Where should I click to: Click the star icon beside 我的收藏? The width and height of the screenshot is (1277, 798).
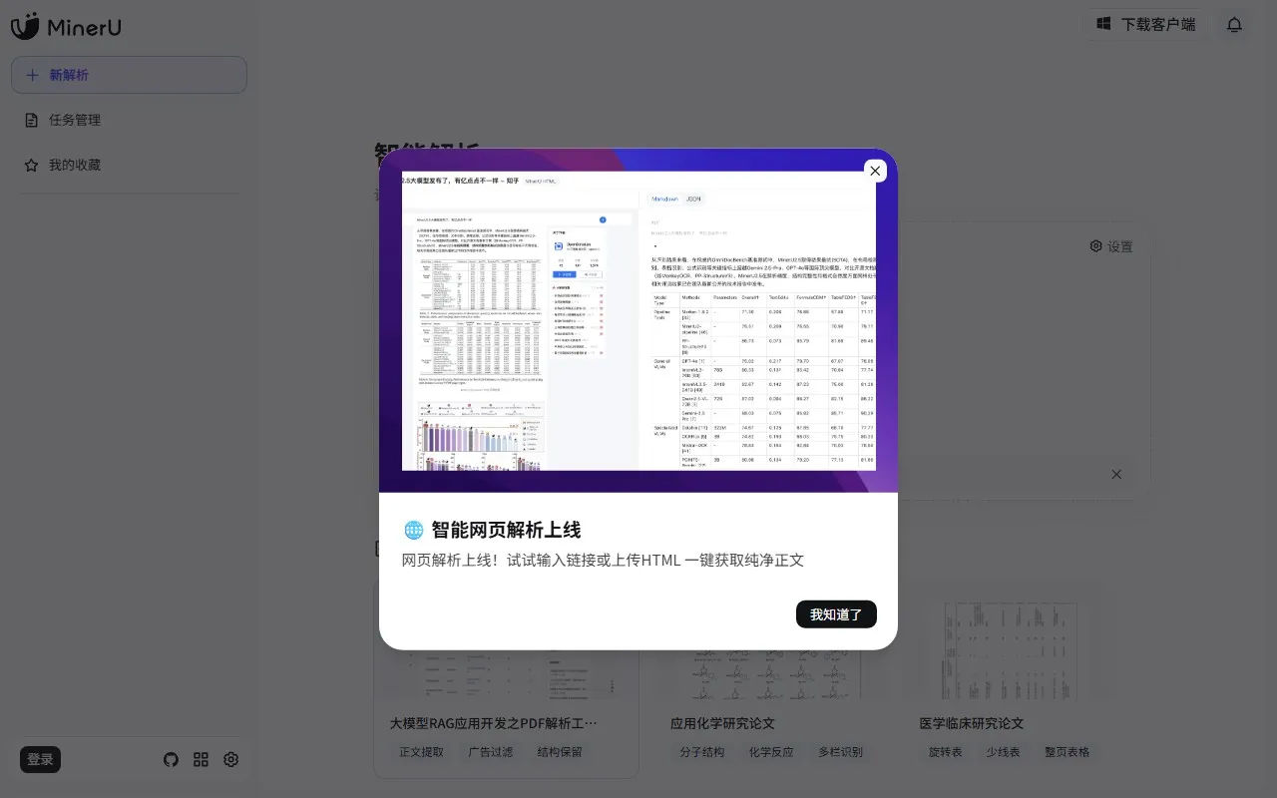(x=32, y=165)
